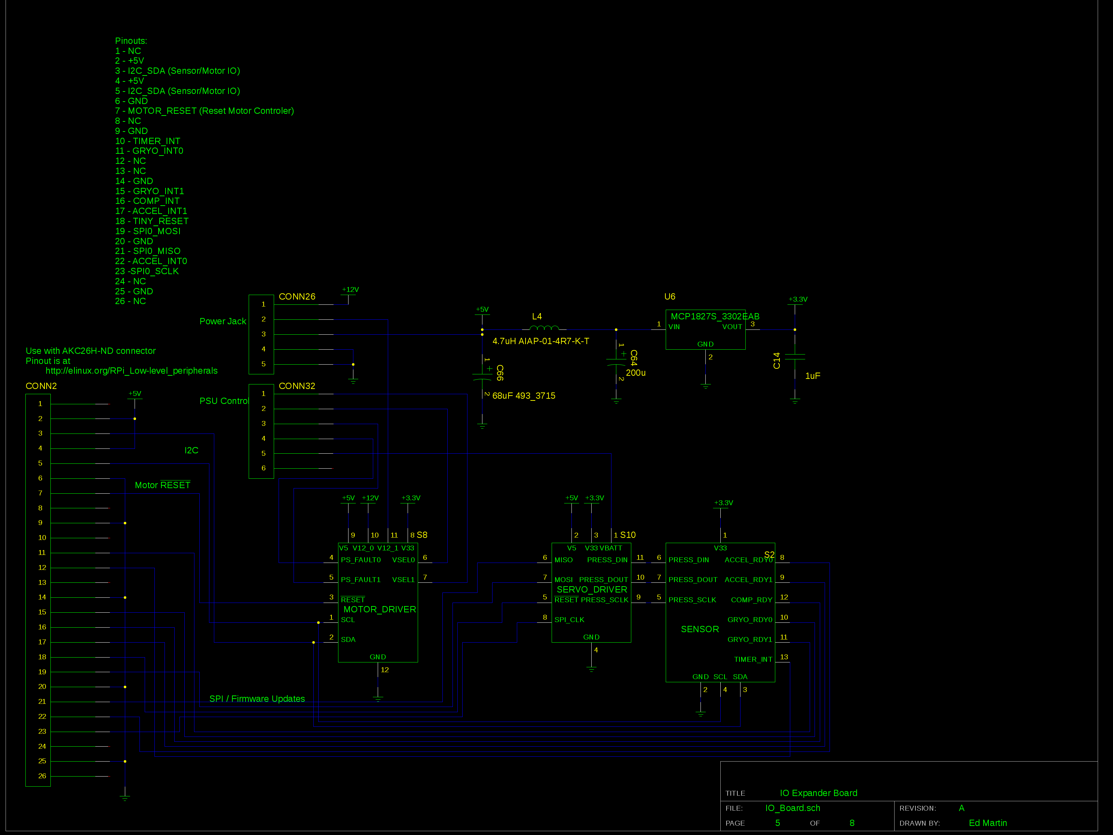Click the 'Ed Martin' drawn-by name
Screen dimensions: 1113x835
coord(988,823)
